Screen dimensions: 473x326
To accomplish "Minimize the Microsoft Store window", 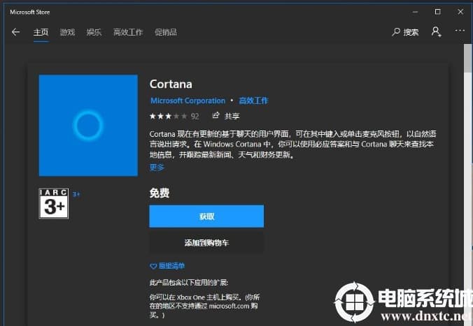I will 416,12.
